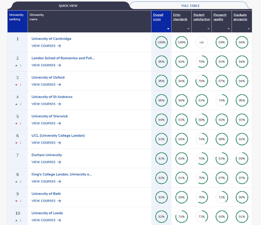
Task: Open London School of Economics link
Action: 63,58
